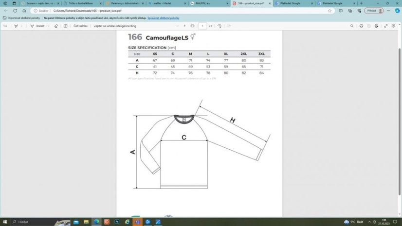Image resolution: width=402 pixels, height=226 pixels.
Task: Open Microsoft Edge from the taskbar
Action: pos(96,222)
